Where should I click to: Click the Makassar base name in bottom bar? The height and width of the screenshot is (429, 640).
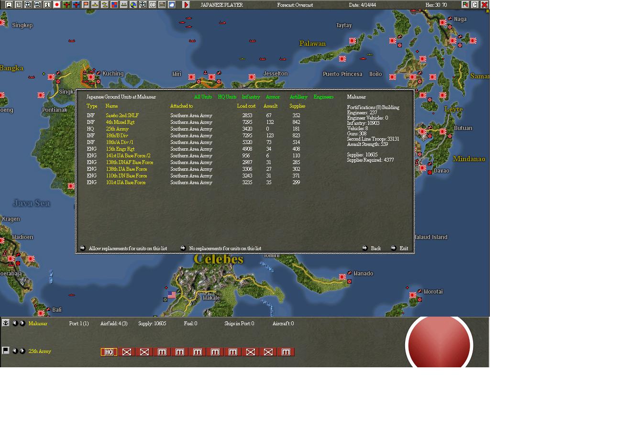[38, 323]
